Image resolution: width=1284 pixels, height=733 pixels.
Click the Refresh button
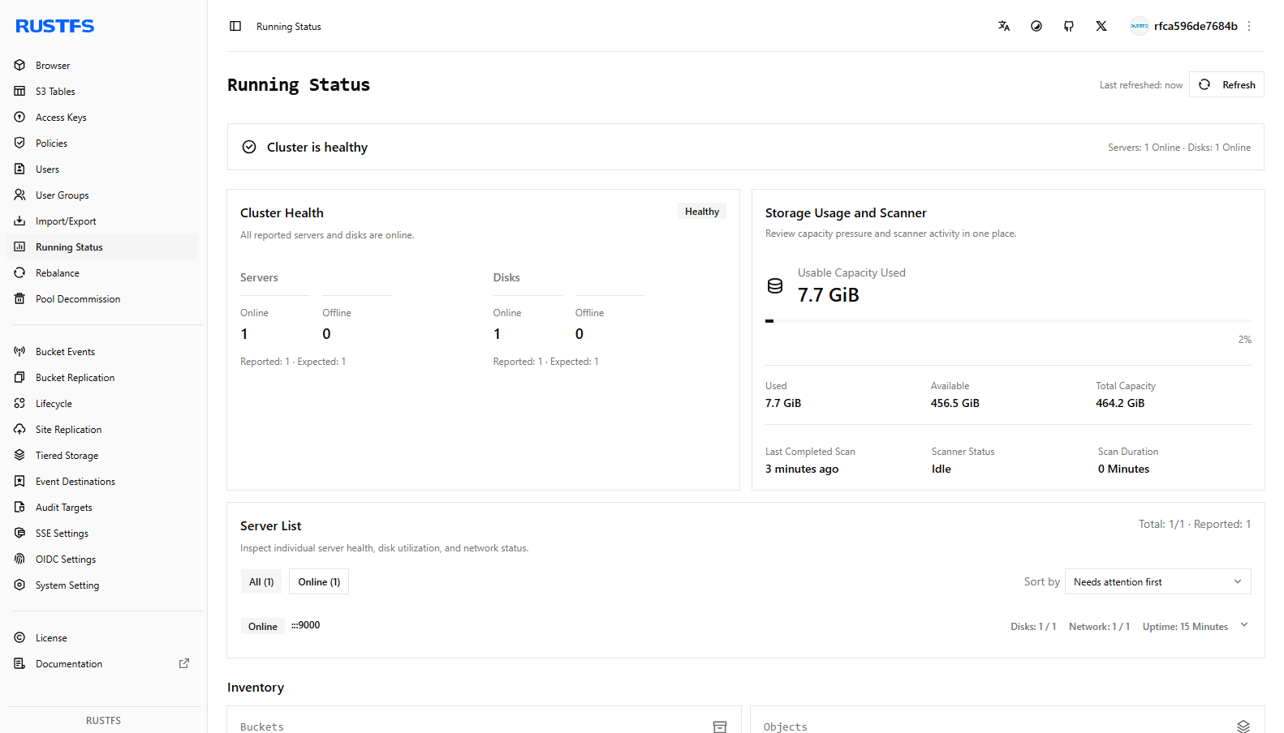tap(1226, 84)
